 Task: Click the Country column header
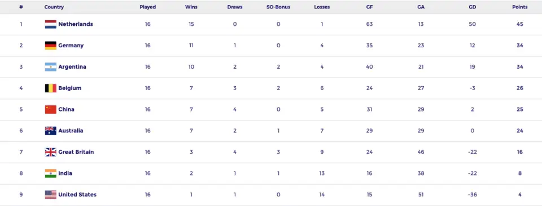54,7
